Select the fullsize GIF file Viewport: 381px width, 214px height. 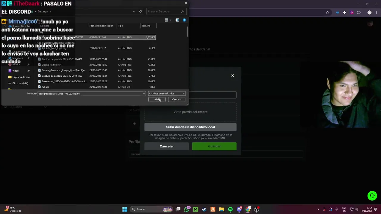[x=97, y=87]
